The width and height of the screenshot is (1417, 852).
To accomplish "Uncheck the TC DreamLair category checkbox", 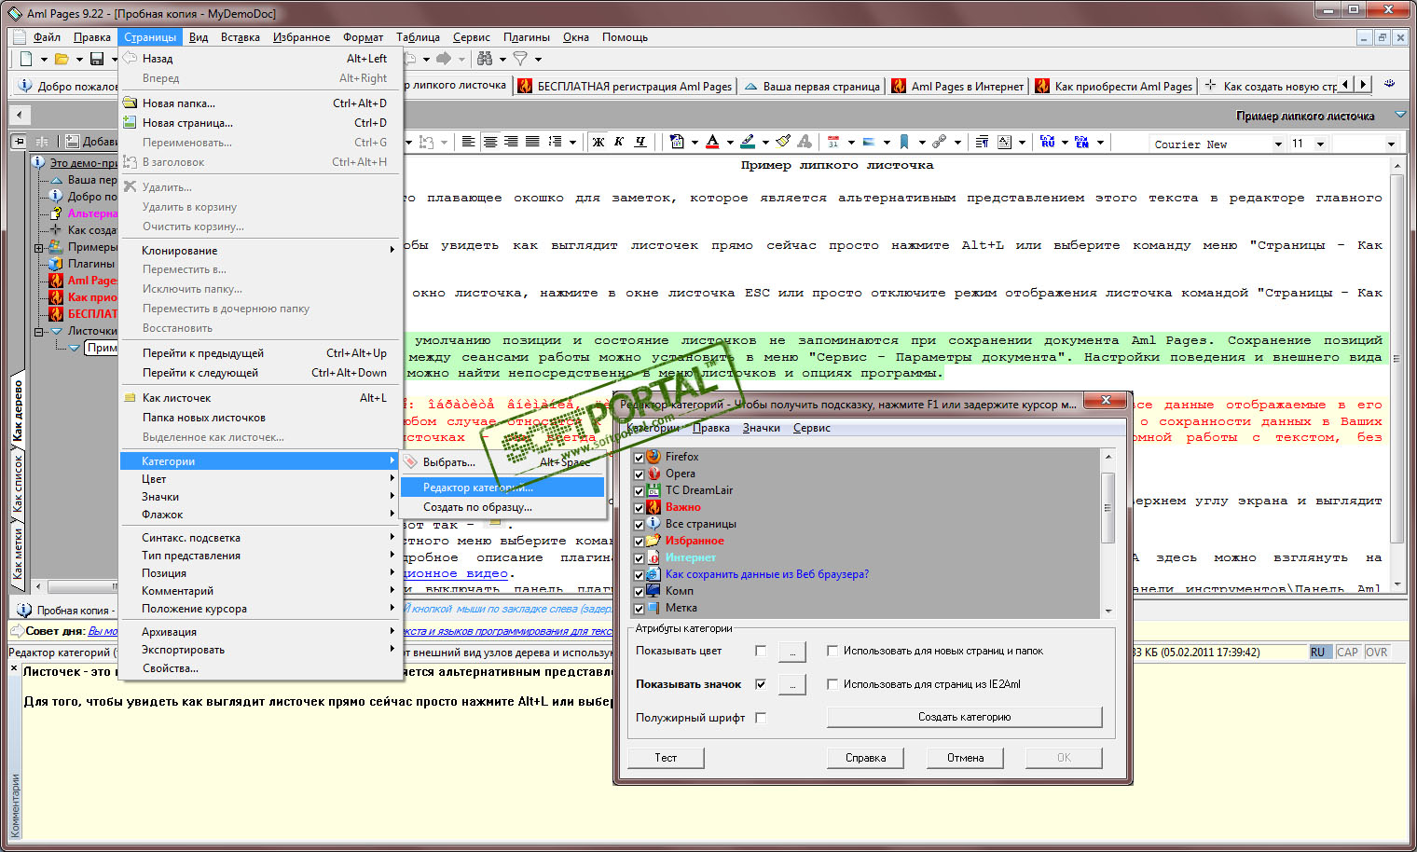I will (x=639, y=490).
